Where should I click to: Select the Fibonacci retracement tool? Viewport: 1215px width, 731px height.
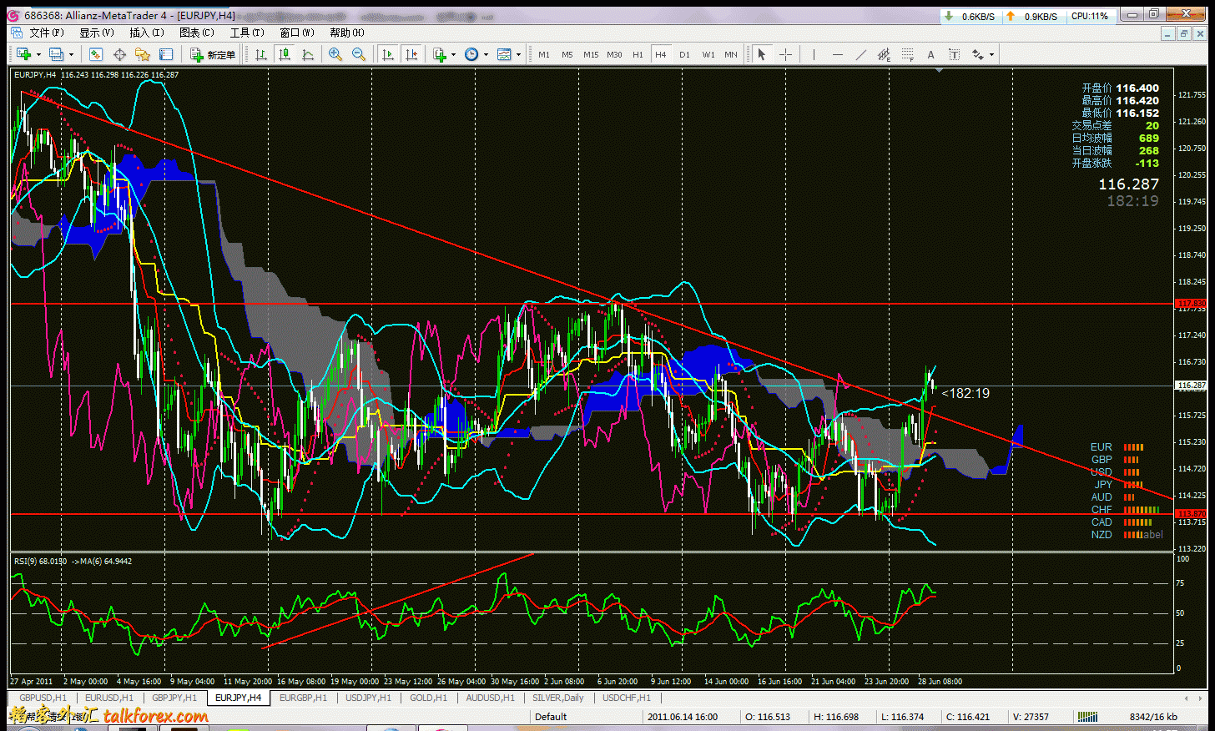pyautogui.click(x=907, y=54)
